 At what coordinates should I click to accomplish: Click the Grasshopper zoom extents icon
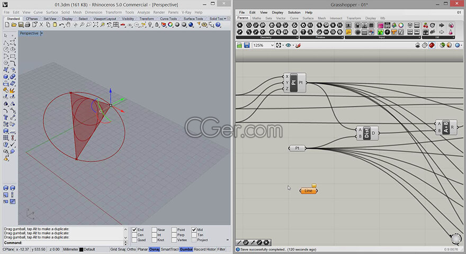coord(279,45)
